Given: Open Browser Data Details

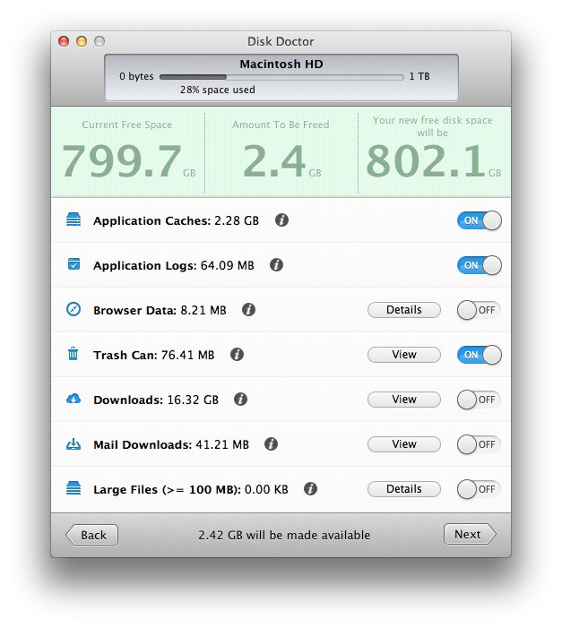Looking at the screenshot, I should pos(403,310).
